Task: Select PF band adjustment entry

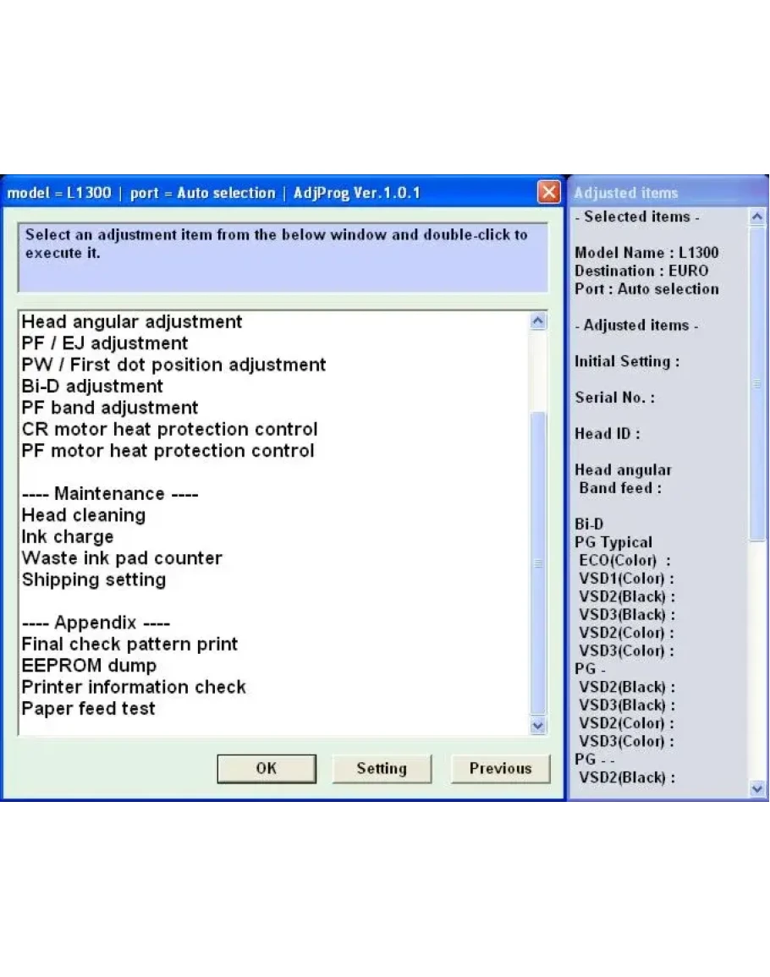Action: click(x=110, y=408)
